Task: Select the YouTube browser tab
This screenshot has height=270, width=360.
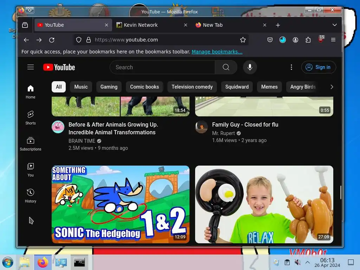Action: pos(73,25)
